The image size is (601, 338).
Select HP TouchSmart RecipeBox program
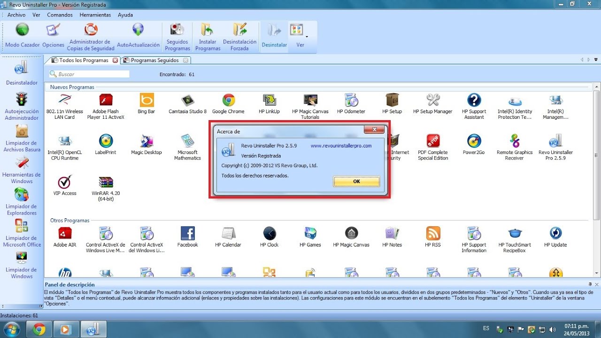(x=515, y=239)
